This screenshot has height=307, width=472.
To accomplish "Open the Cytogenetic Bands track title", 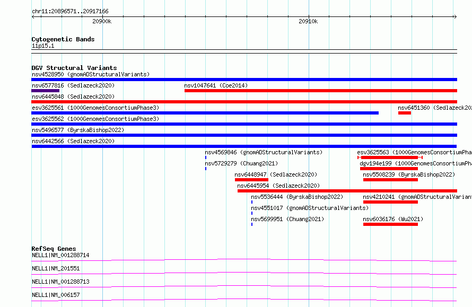I will [63, 39].
